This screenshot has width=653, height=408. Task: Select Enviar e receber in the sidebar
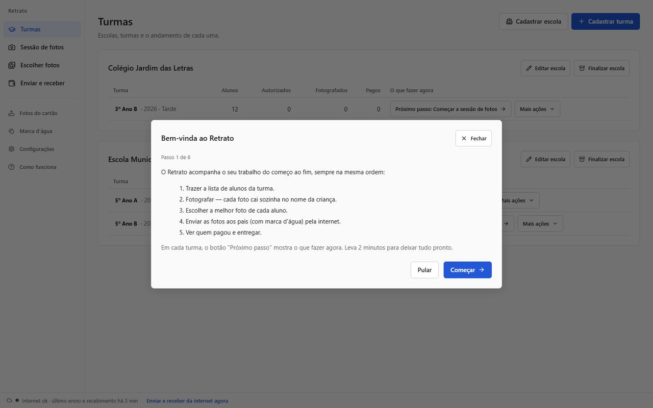point(42,83)
